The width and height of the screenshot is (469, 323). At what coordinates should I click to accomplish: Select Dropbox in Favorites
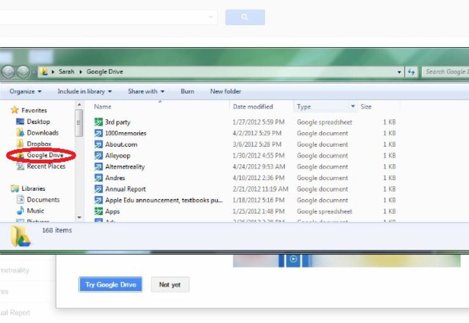(39, 144)
